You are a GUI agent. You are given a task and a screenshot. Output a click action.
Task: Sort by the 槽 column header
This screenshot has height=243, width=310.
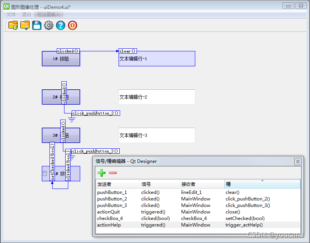(x=262, y=184)
